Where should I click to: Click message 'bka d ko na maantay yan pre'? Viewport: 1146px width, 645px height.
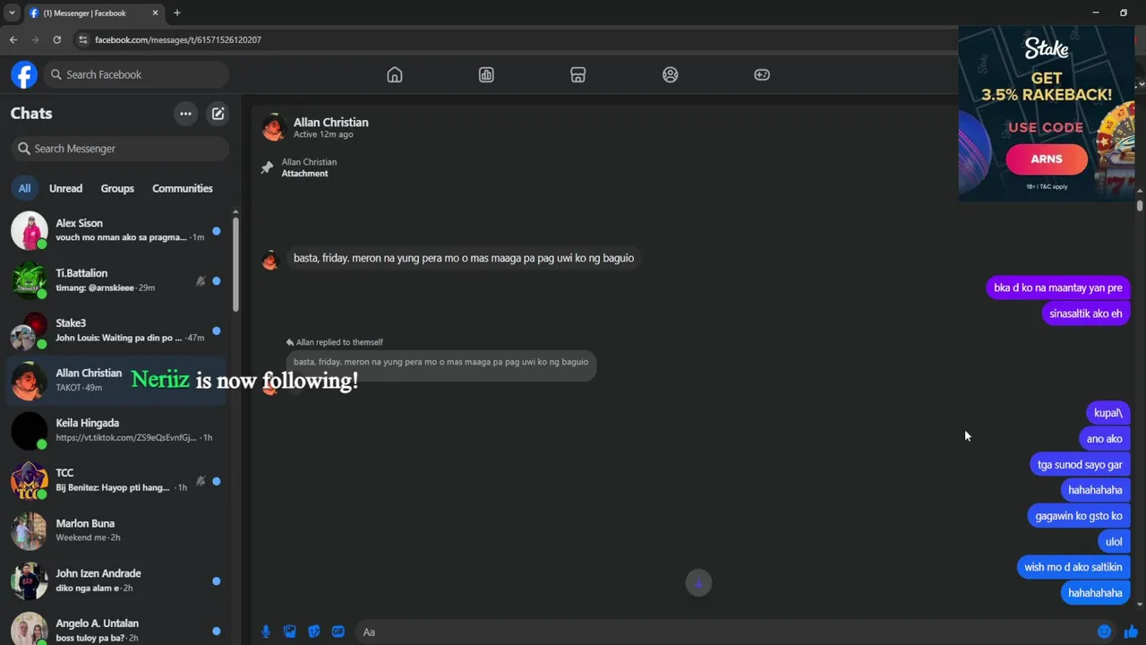click(x=1057, y=288)
